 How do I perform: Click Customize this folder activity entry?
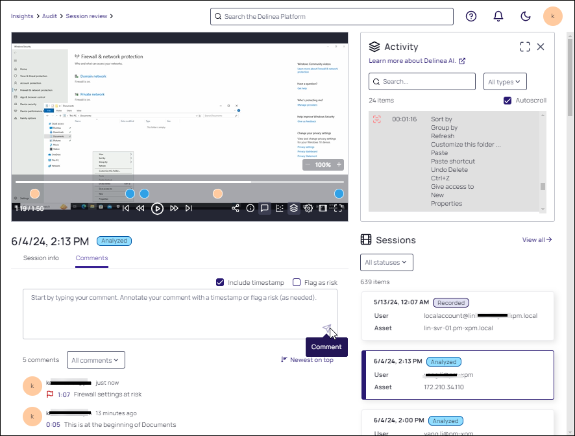tap(466, 145)
